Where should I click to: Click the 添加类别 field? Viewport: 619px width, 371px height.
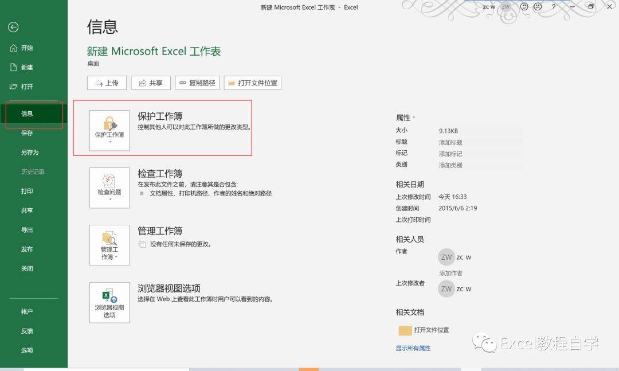[480, 165]
